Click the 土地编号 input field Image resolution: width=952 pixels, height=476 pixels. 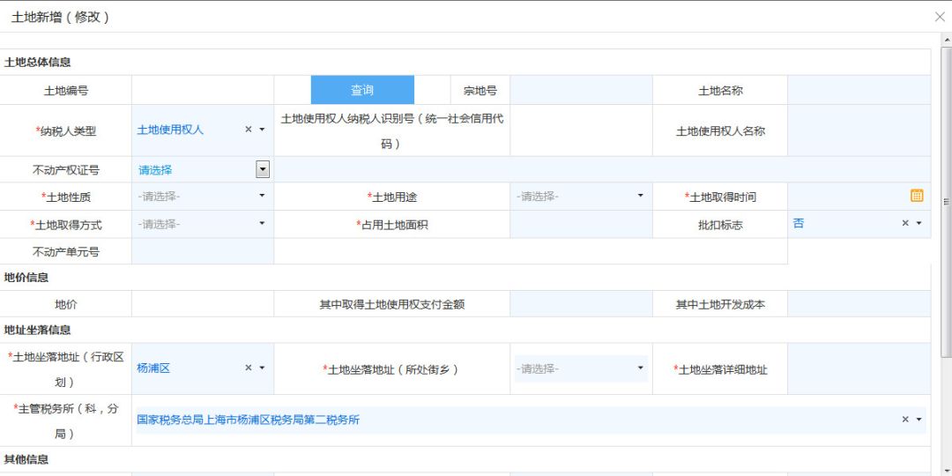203,90
